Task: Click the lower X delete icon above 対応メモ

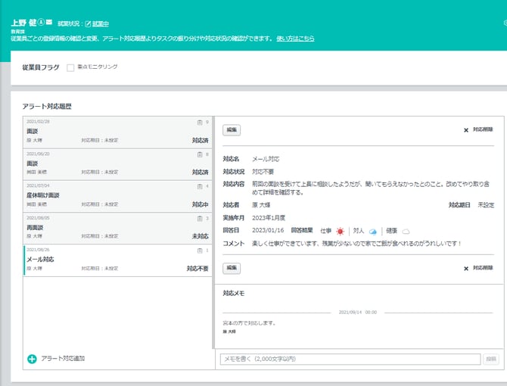Action: 466,269
